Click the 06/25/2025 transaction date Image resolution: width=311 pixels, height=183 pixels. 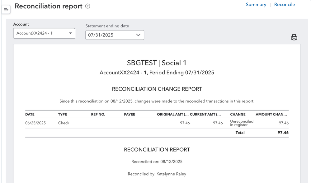tap(35, 123)
